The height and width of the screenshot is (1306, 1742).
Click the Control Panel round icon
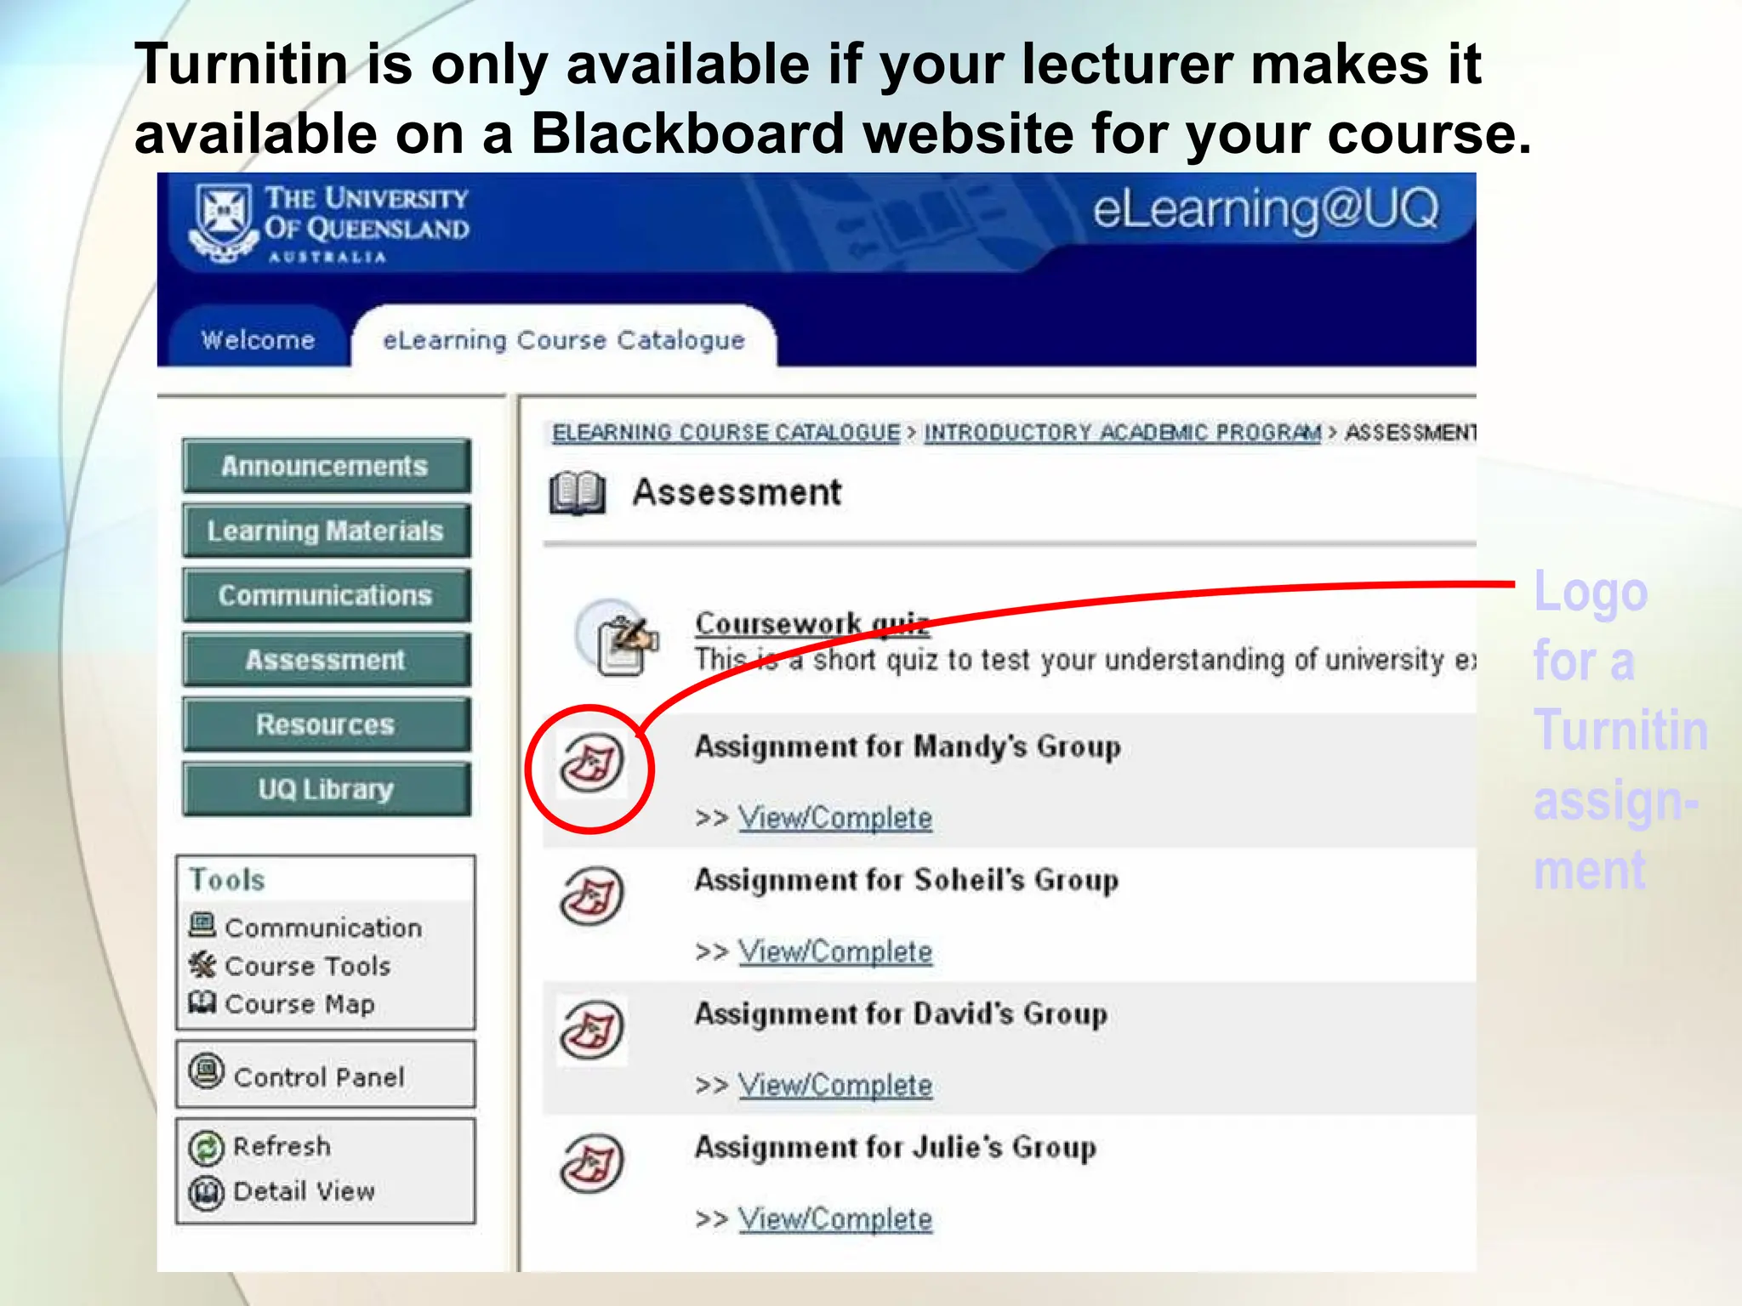[206, 1071]
